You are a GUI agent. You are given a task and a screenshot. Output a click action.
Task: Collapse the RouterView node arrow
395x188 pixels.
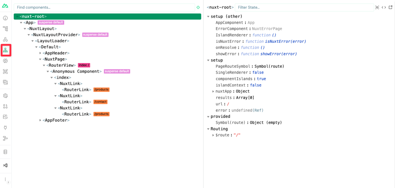[44, 65]
